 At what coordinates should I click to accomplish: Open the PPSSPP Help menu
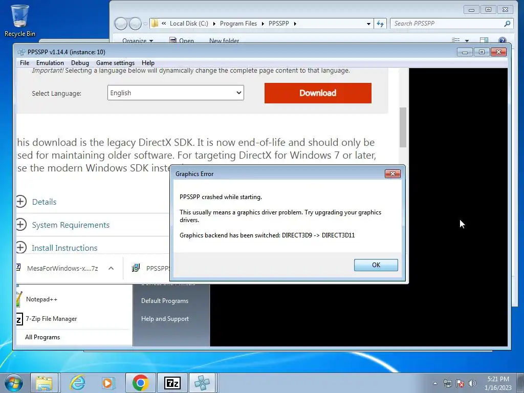148,63
